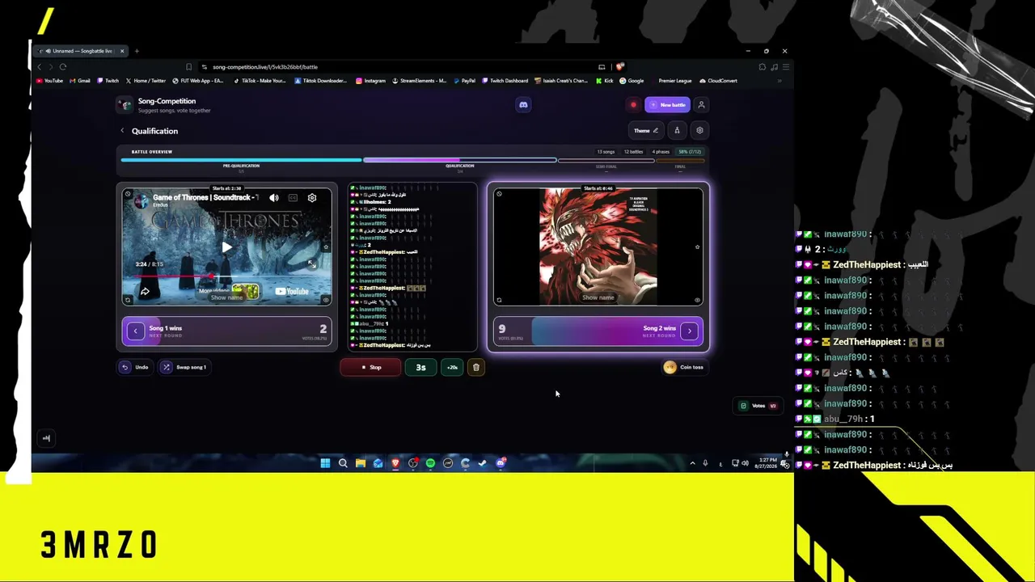Click the "12 battles" stat in Battle Overview
Screen dimensions: 1035x582
tap(633, 152)
